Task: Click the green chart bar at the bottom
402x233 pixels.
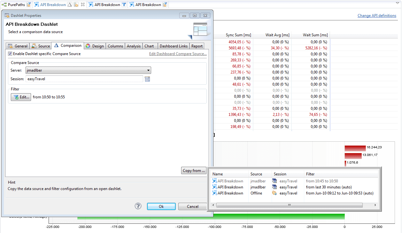Action: (x=211, y=216)
